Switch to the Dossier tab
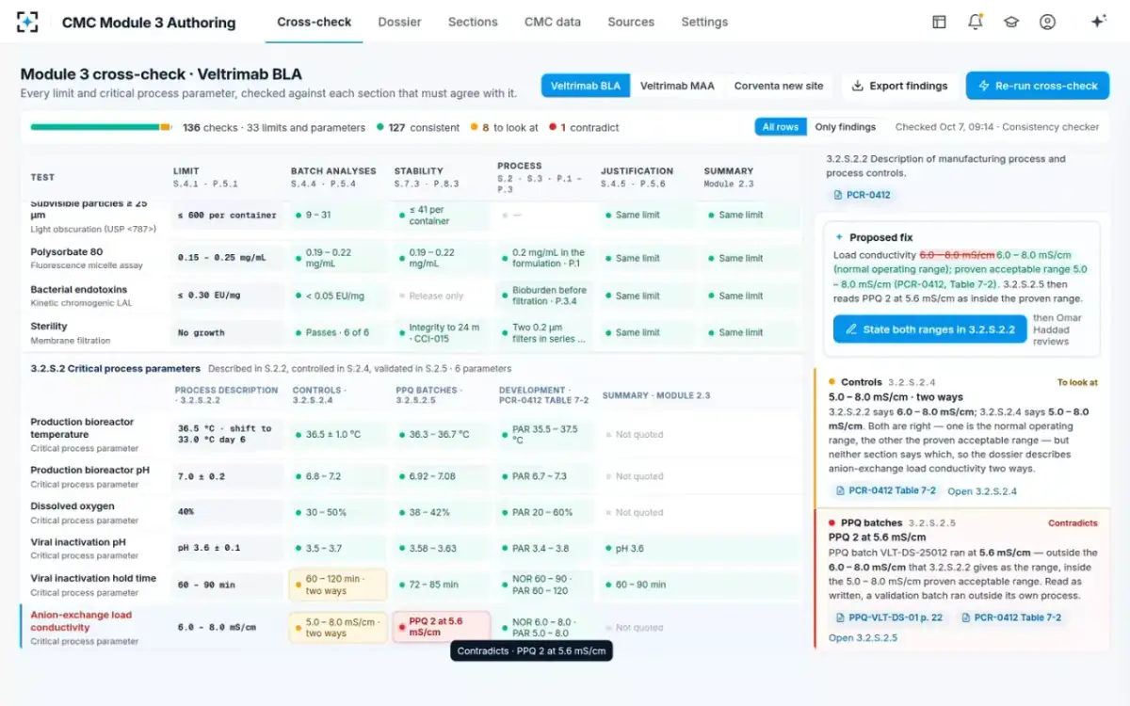The image size is (1130, 706). pos(399,22)
